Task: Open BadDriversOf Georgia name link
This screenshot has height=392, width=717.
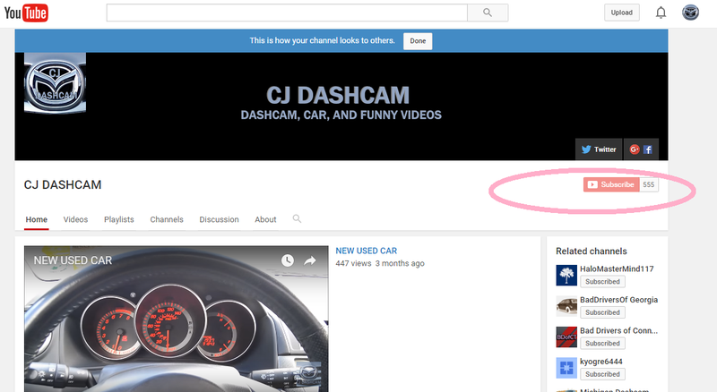Action: (619, 300)
